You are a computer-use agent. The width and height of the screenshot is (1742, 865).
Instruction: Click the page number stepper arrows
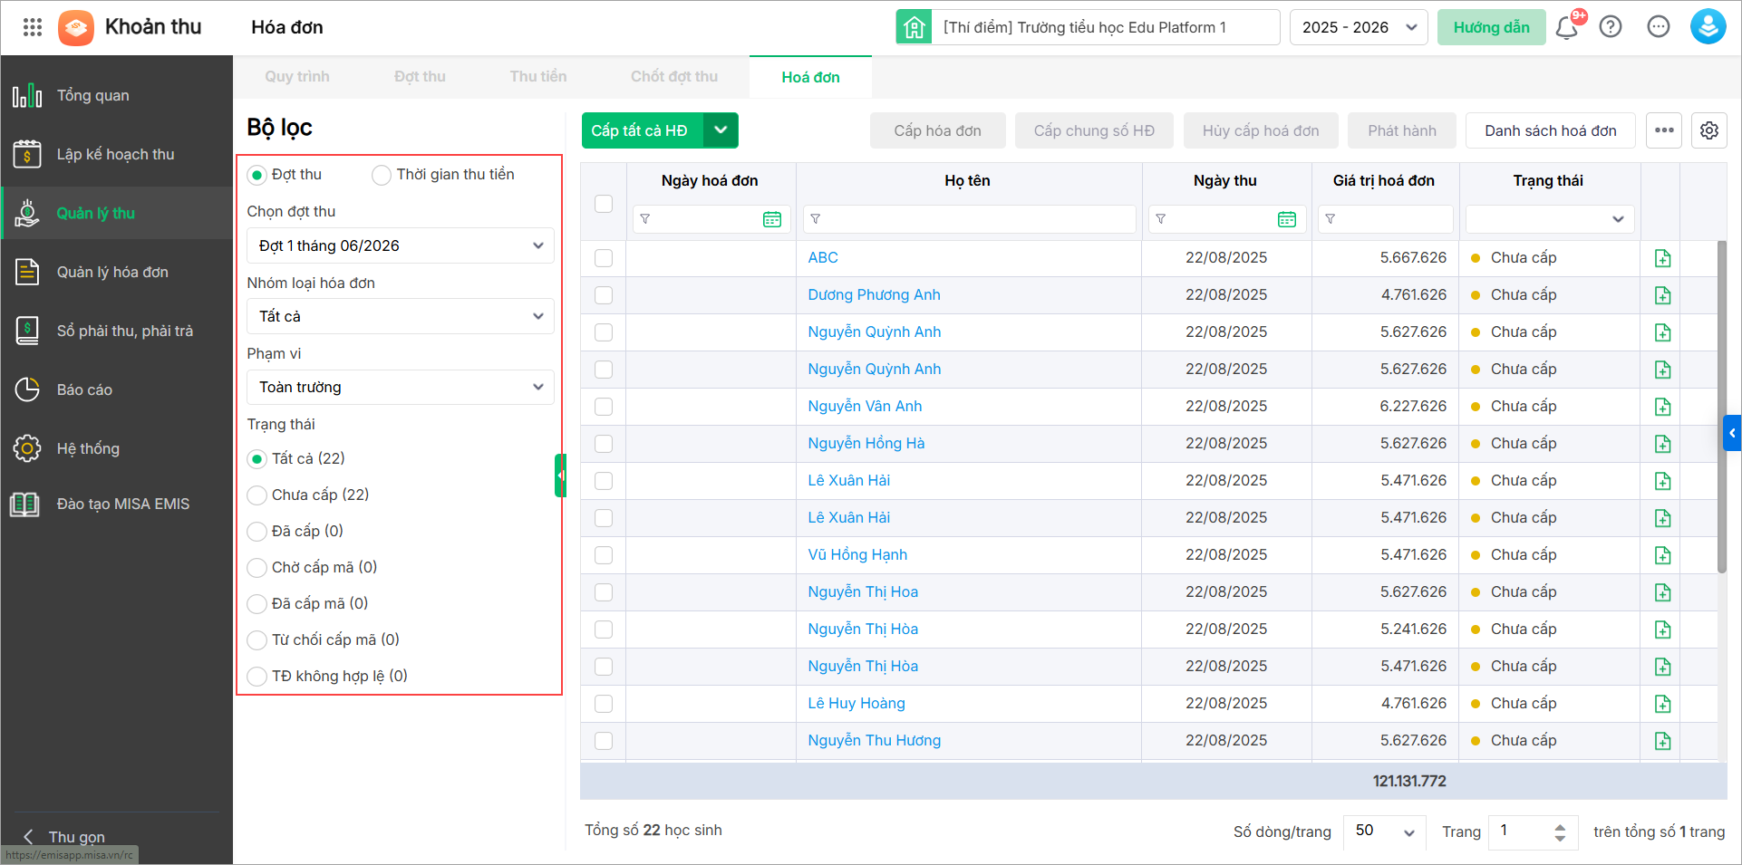tap(1560, 832)
